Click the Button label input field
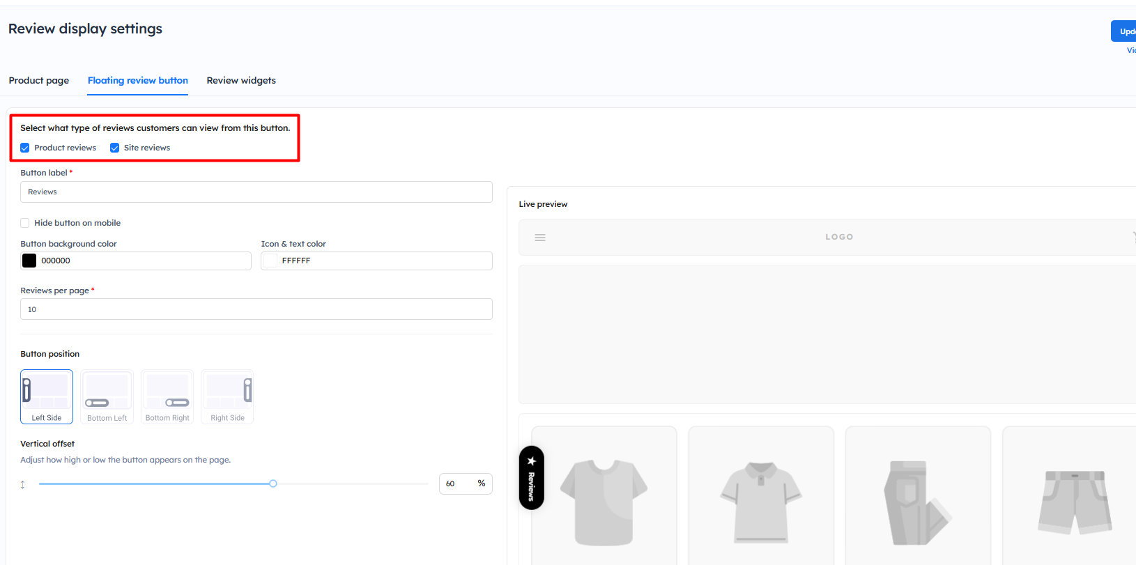This screenshot has width=1136, height=565. (256, 192)
